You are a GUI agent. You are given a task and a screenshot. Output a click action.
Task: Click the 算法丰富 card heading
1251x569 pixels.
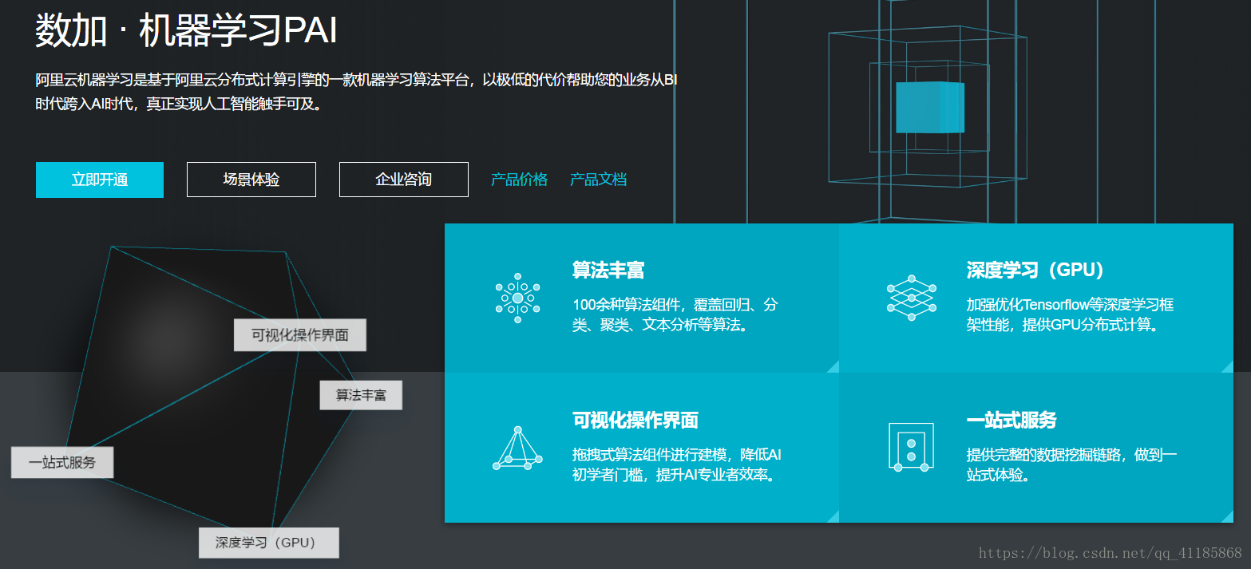pyautogui.click(x=608, y=271)
